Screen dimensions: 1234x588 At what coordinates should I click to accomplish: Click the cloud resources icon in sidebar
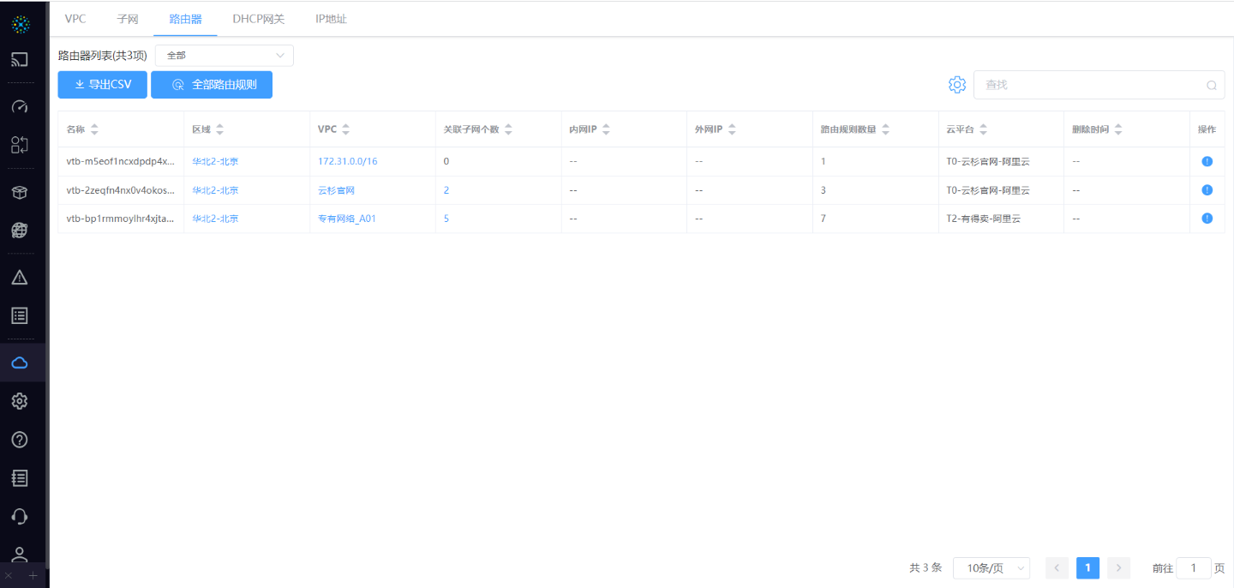[20, 363]
